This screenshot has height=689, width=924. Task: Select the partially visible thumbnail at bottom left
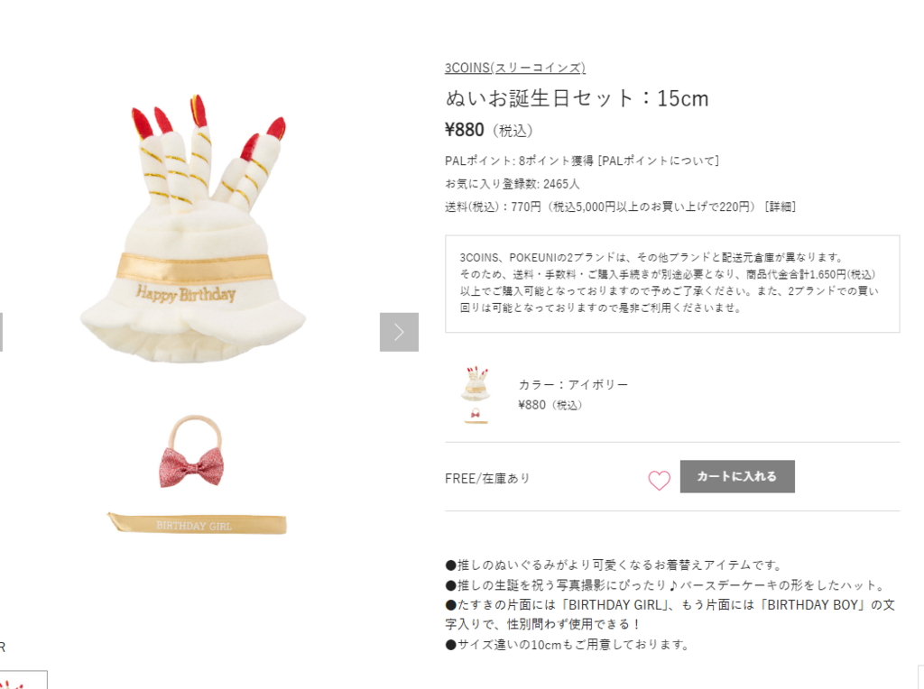(x=23, y=680)
